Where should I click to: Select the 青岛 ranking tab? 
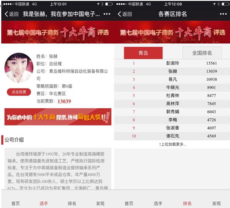pyautogui.click(x=143, y=53)
